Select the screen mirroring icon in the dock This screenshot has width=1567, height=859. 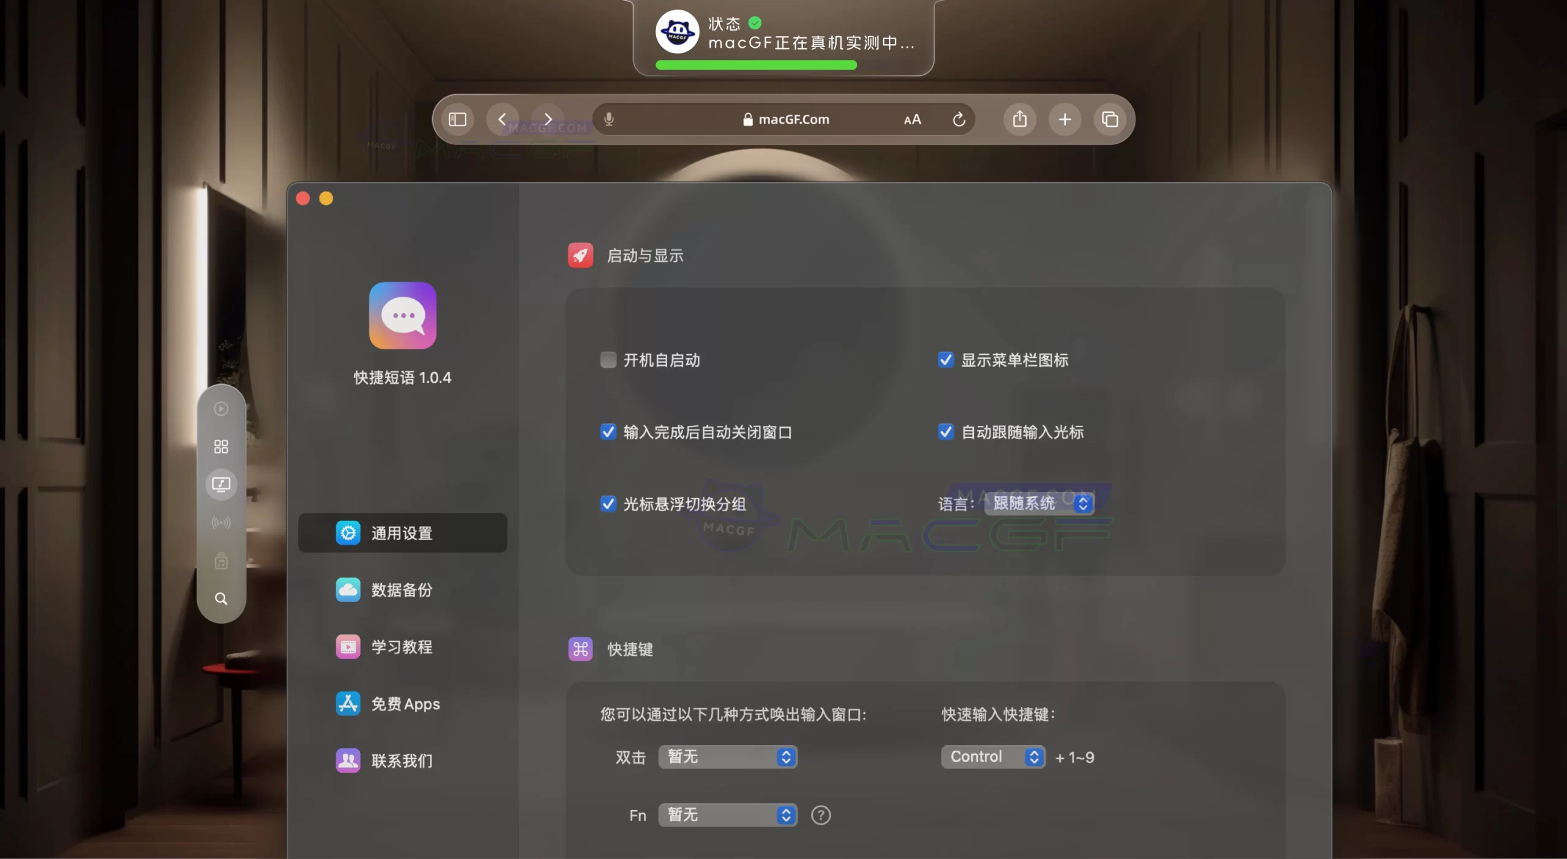click(221, 485)
